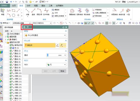Select the circle sketch tool

pos(13,15)
